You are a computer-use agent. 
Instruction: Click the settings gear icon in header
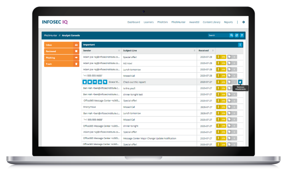[244, 22]
